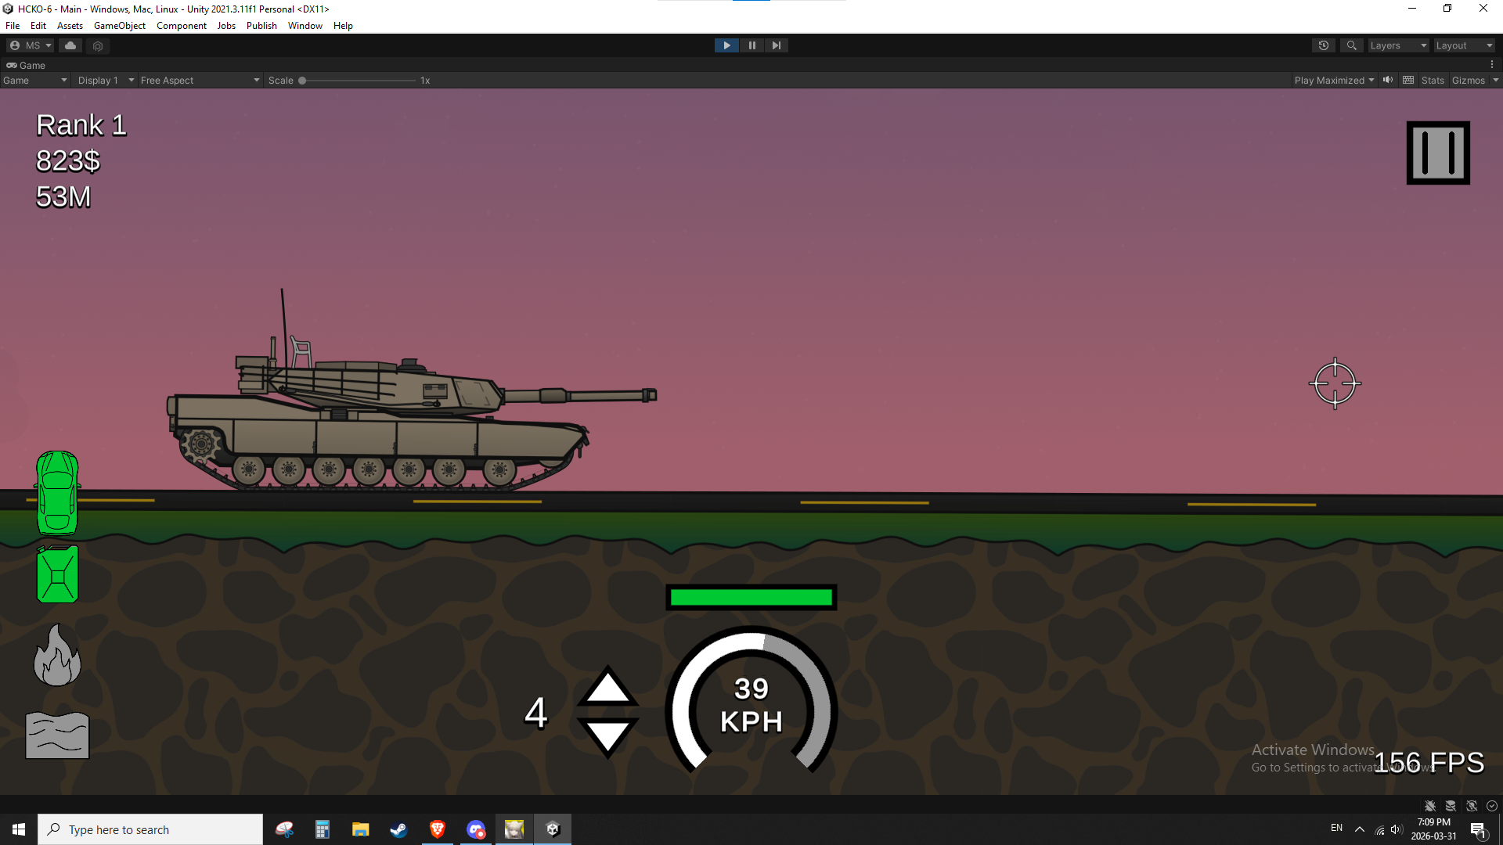Click the in-game pause button
1503x845 pixels.
(1438, 153)
